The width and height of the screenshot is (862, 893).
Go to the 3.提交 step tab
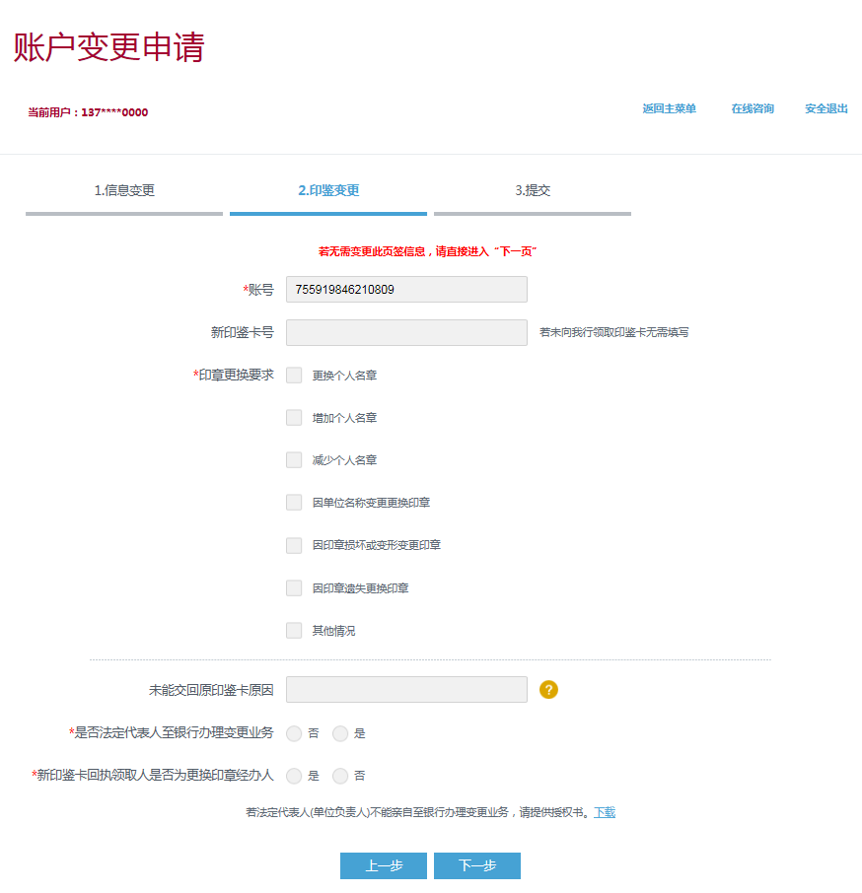533,191
